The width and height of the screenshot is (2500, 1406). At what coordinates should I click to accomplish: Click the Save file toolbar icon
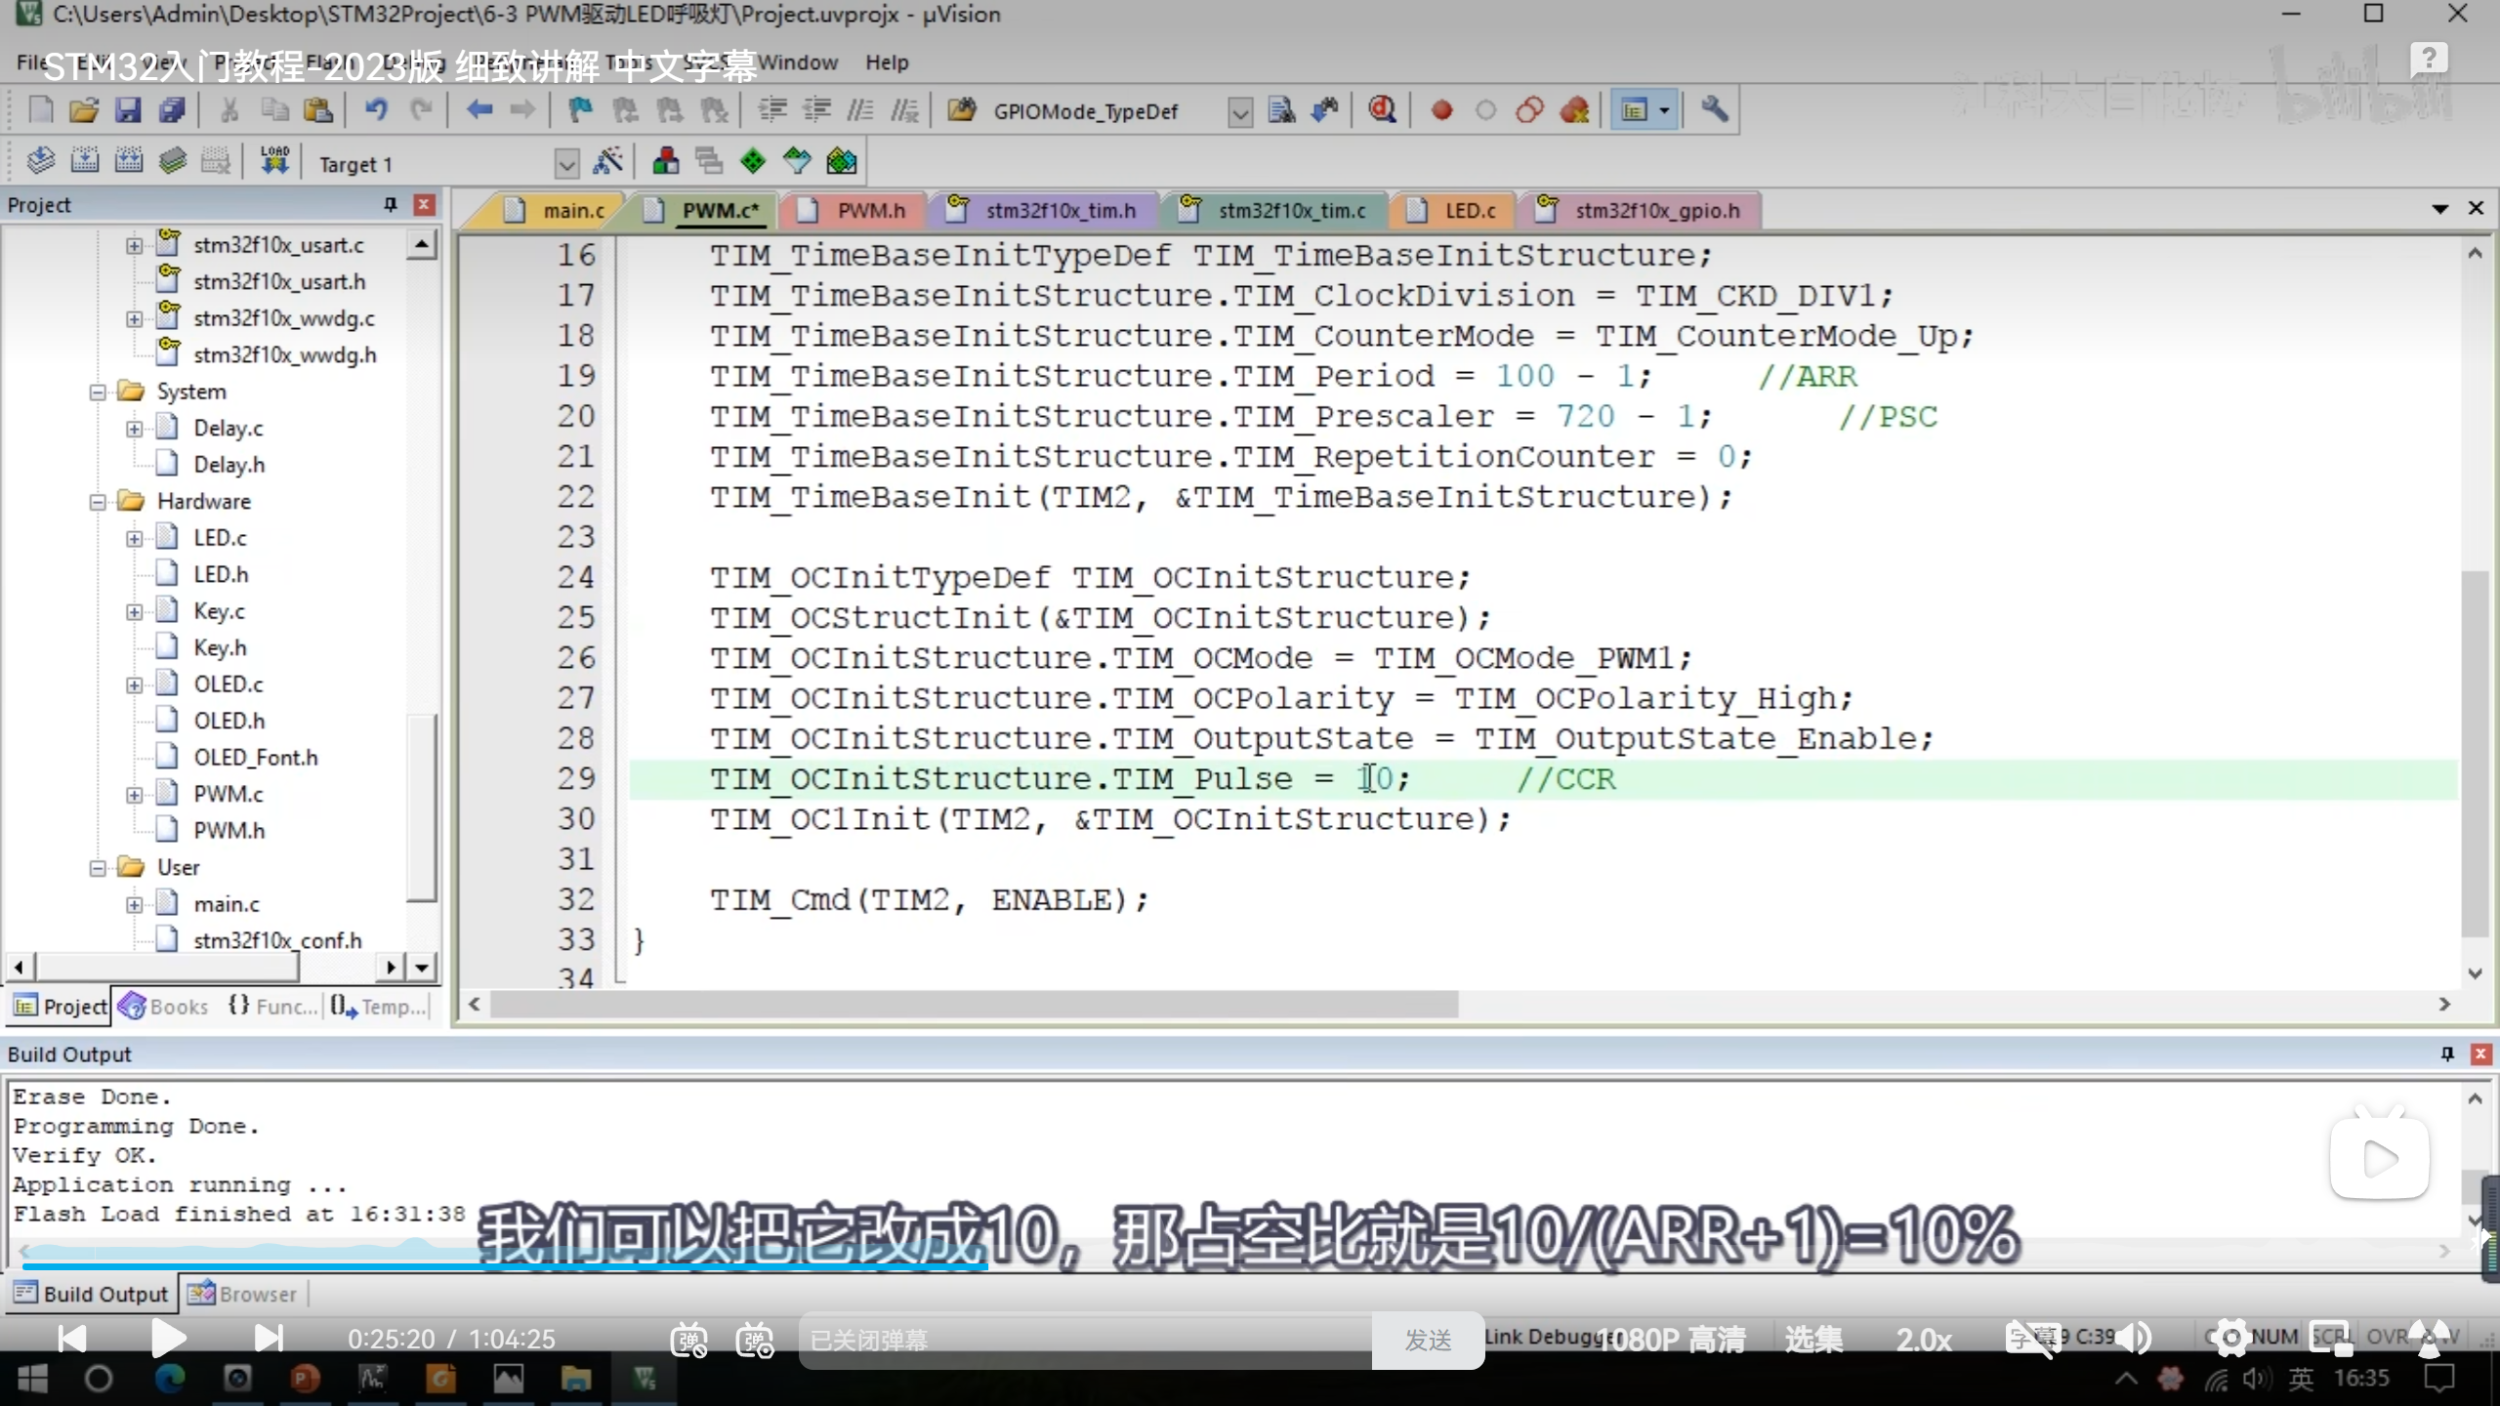point(128,110)
